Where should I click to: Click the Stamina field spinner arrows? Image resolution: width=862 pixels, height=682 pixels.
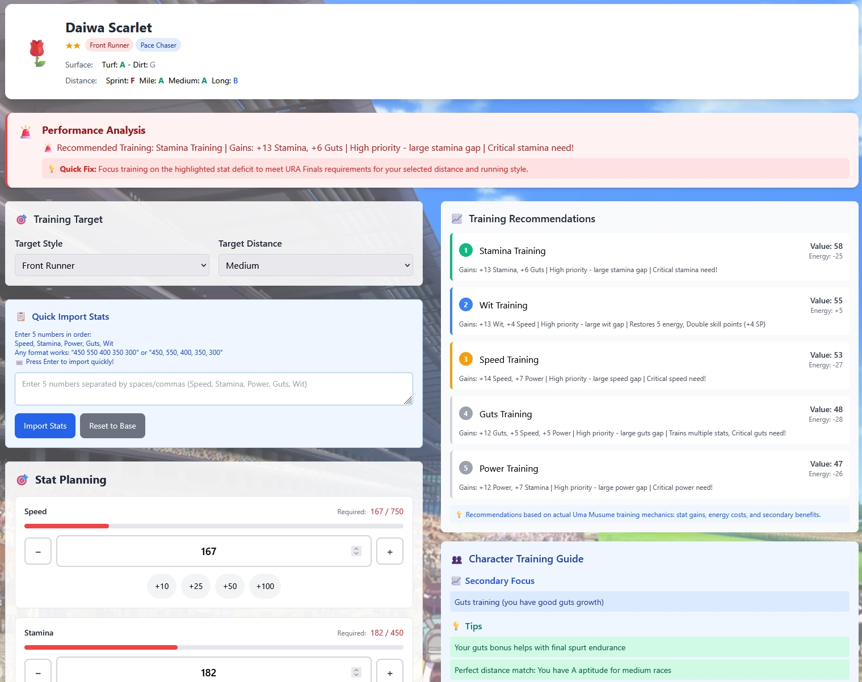click(x=356, y=672)
